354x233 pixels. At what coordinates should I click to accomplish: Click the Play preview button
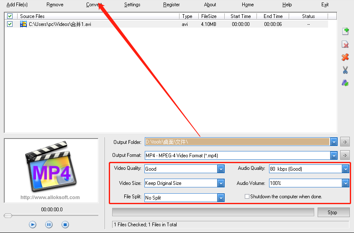pos(33,224)
